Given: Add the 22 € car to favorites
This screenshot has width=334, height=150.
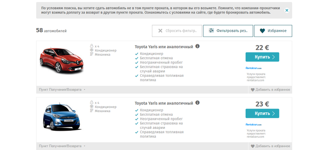Looking at the screenshot, I should click(x=270, y=90).
